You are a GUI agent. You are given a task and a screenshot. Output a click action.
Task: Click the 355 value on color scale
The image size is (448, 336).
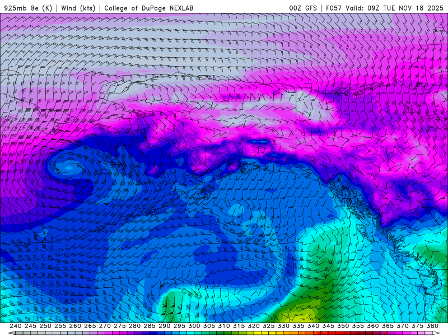point(358,326)
